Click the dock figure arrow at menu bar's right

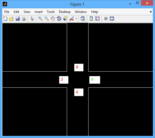(150, 12)
